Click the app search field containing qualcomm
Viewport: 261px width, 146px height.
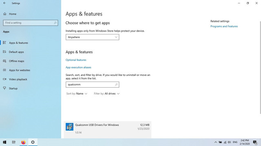click(x=93, y=85)
